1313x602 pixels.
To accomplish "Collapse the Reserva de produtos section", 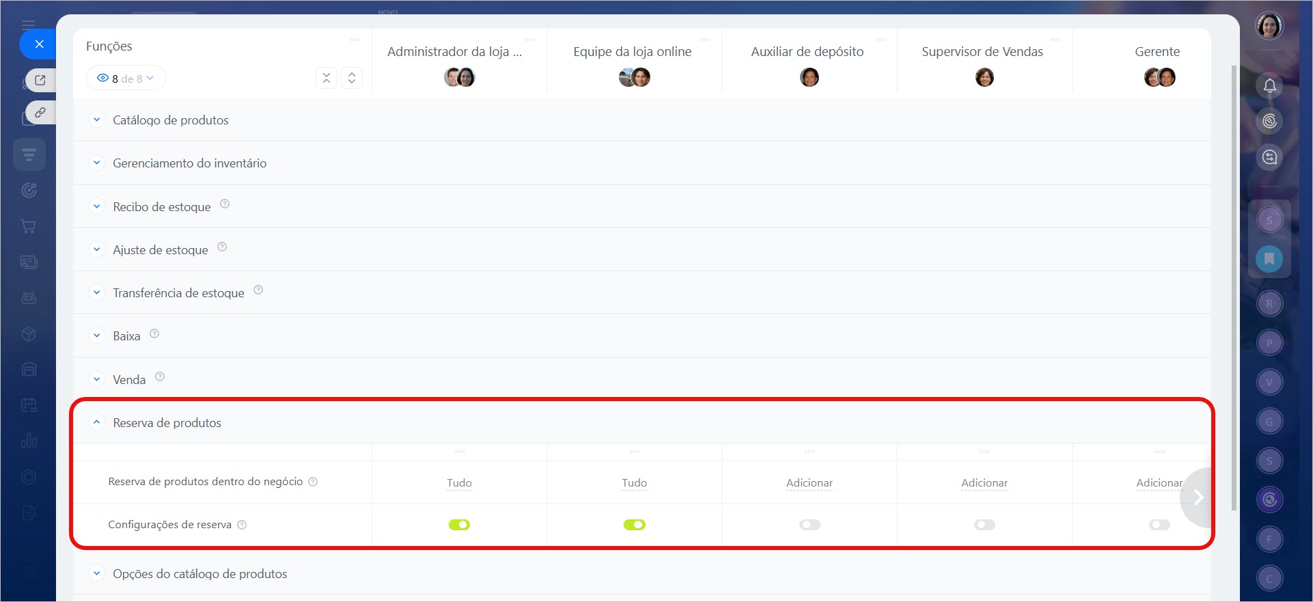I will 97,422.
